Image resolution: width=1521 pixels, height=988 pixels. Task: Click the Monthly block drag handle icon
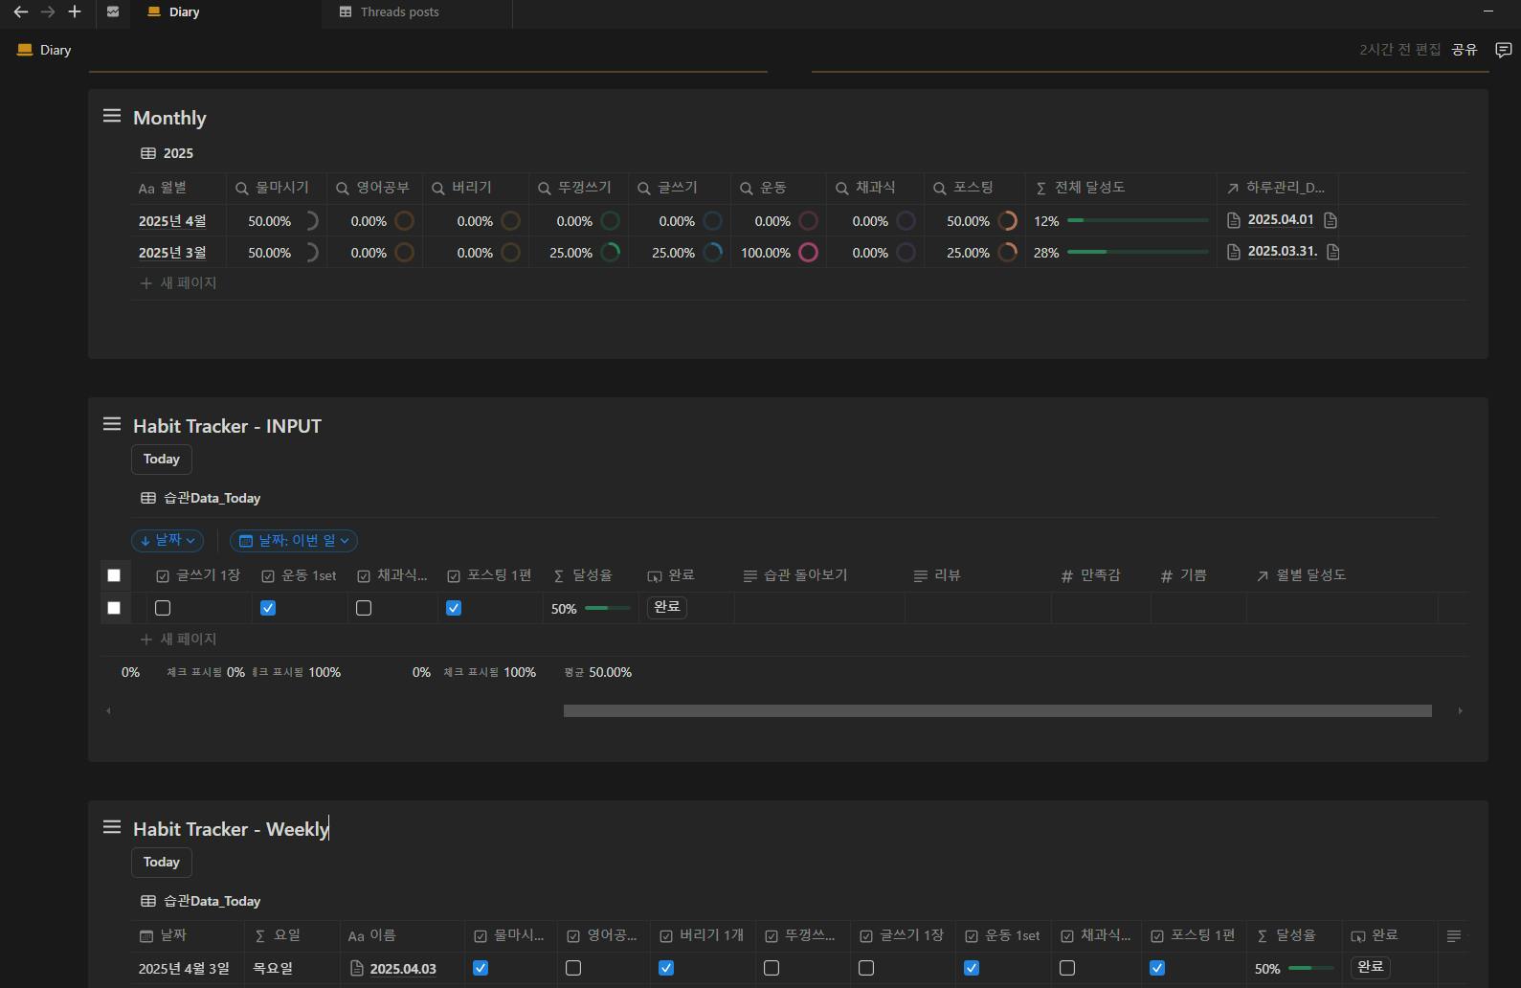click(x=112, y=116)
